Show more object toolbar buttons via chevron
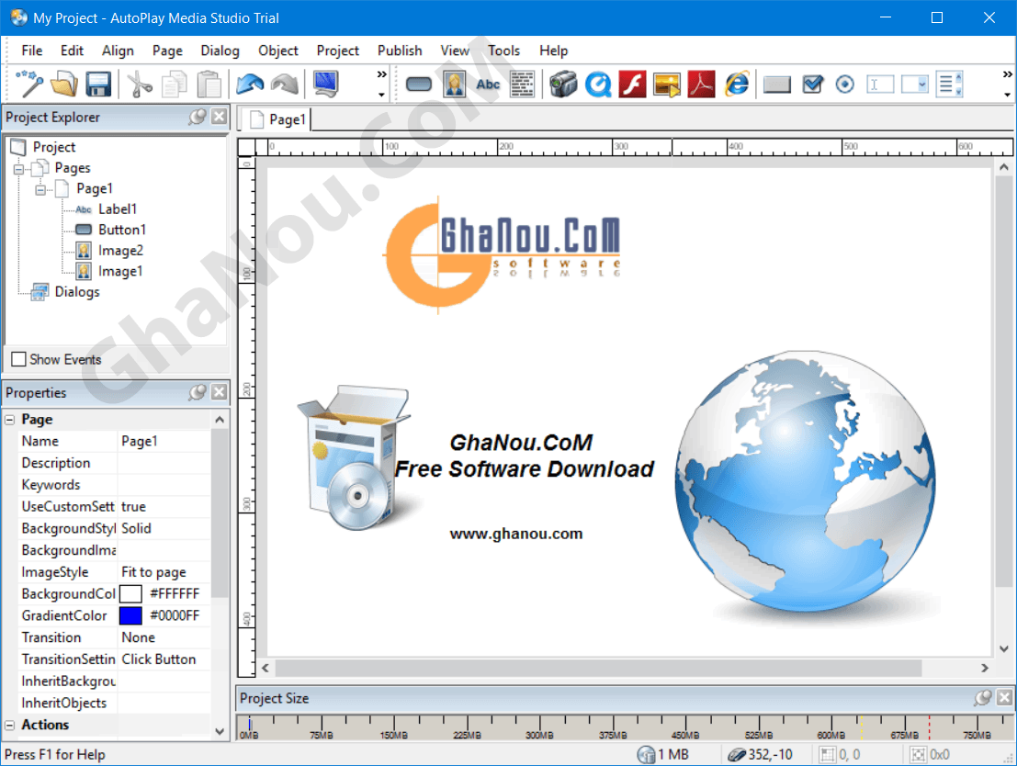The width and height of the screenshot is (1017, 766). pyautogui.click(x=1007, y=84)
